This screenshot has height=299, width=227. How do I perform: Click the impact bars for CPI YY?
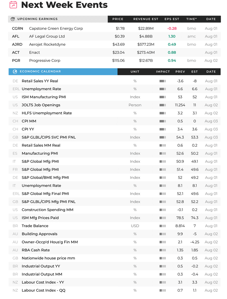coord(163,129)
